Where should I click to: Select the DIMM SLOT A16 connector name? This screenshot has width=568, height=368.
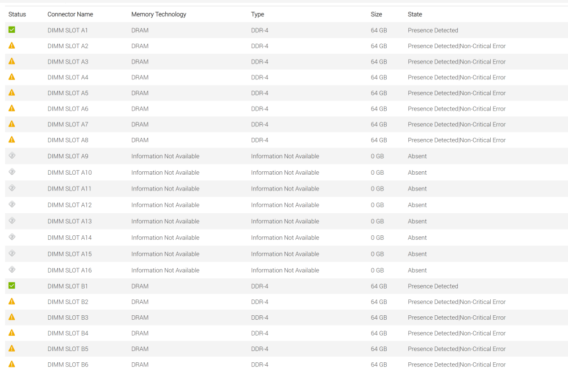pos(69,270)
